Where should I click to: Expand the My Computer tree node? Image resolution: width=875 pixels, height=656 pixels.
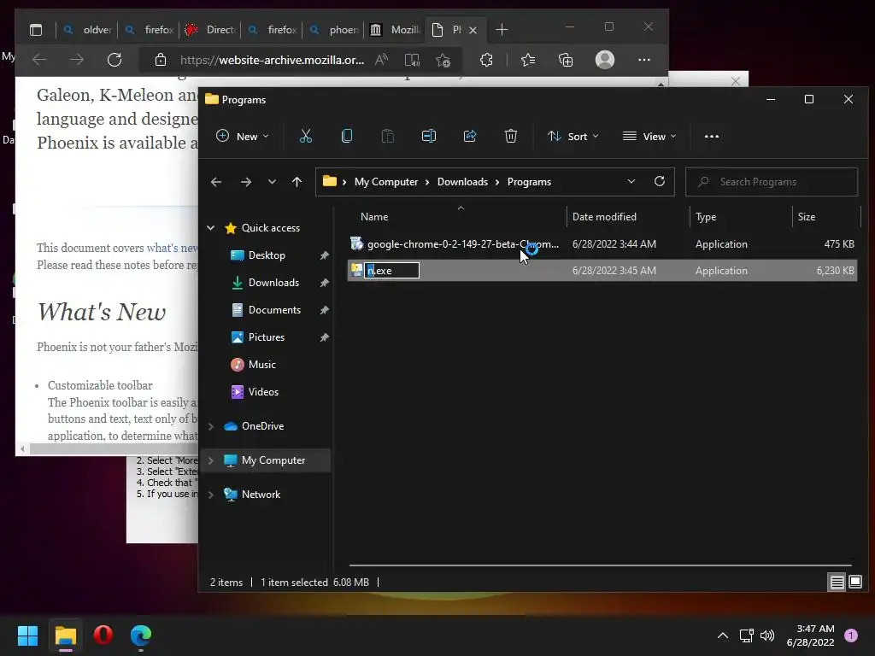[211, 460]
